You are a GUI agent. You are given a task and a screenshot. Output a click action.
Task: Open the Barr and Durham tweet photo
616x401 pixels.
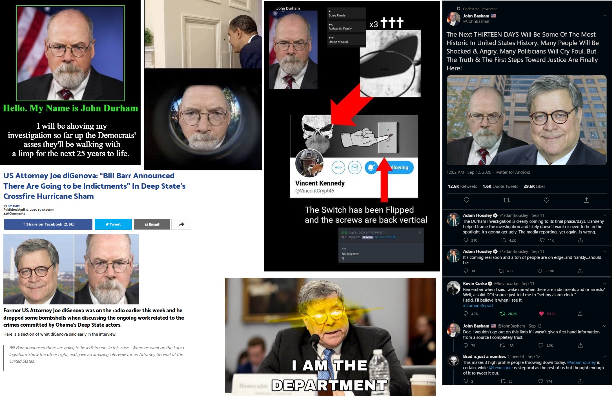point(526,120)
